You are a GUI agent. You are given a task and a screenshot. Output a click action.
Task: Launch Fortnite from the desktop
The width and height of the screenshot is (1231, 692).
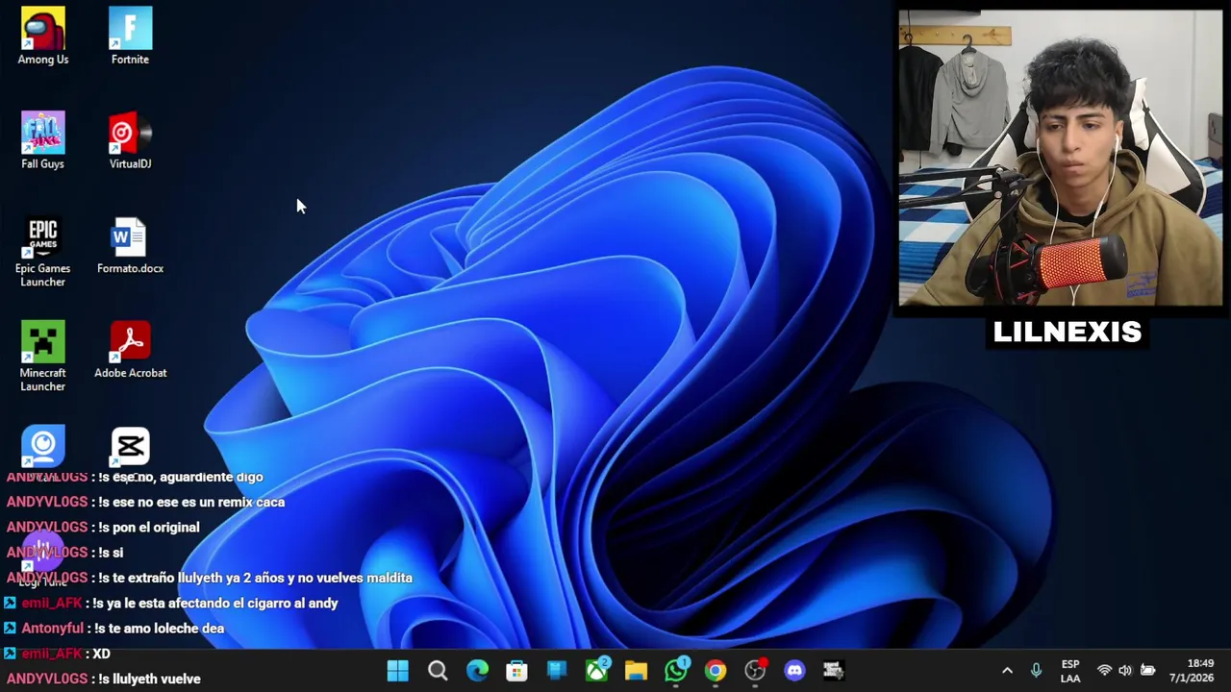pos(130,37)
